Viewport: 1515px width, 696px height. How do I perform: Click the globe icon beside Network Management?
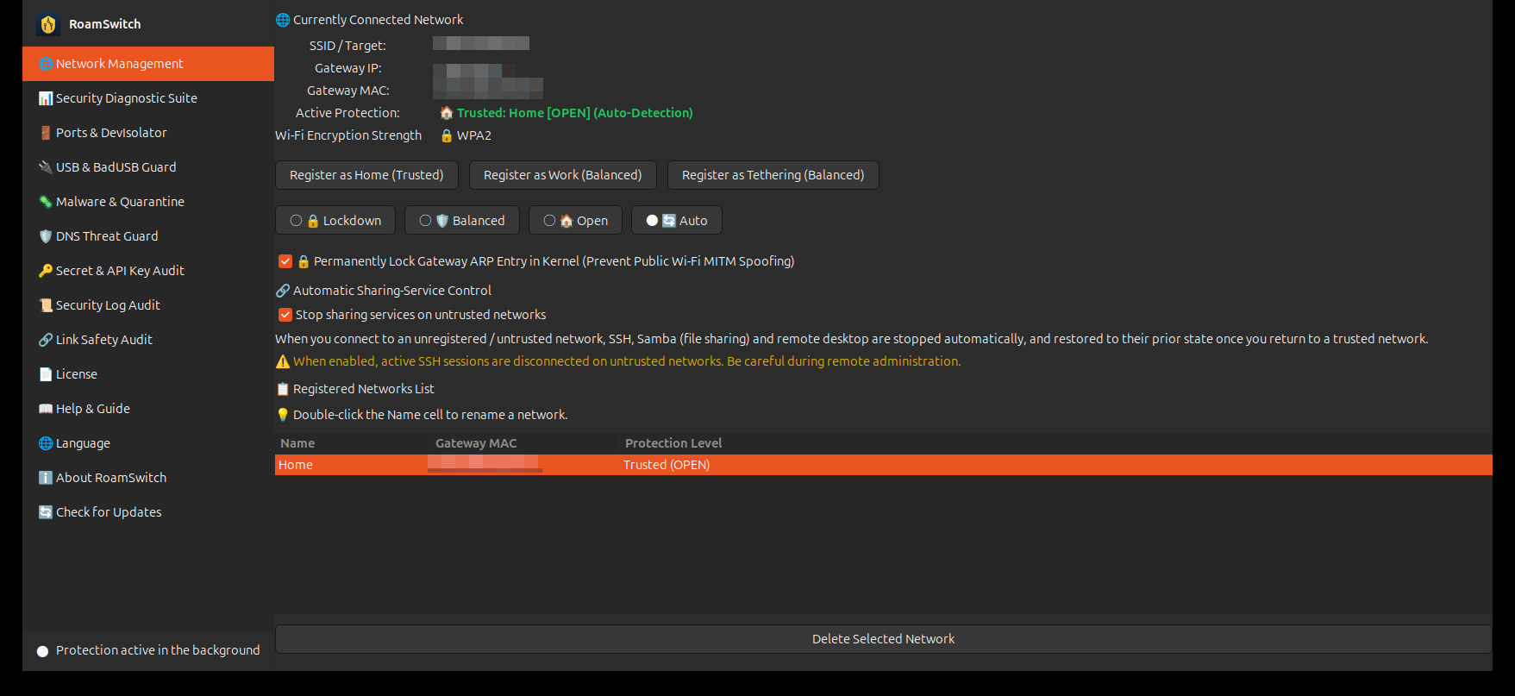click(46, 64)
